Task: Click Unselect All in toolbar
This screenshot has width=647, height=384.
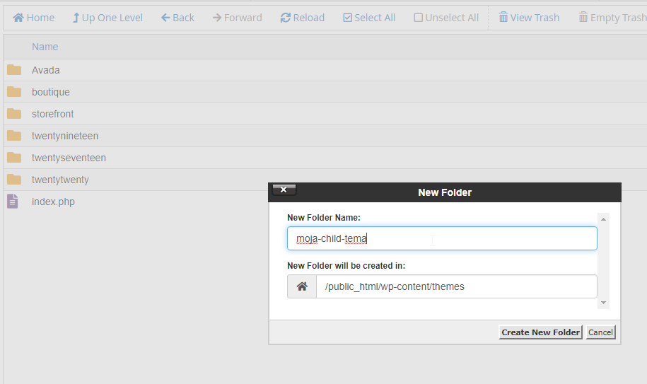Action: pos(446,18)
